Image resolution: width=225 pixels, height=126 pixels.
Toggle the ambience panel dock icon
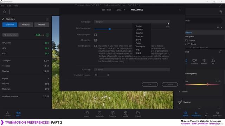pyautogui.click(x=221, y=52)
